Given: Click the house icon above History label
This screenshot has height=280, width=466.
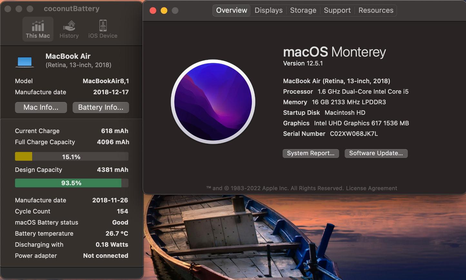Looking at the screenshot, I should tap(69, 25).
